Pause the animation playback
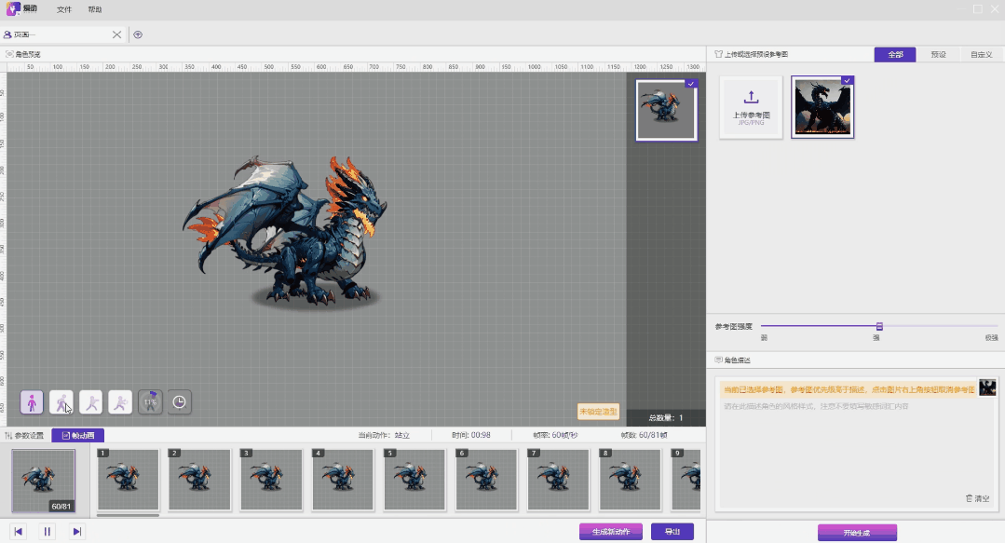This screenshot has height=543, width=1005. 48,532
